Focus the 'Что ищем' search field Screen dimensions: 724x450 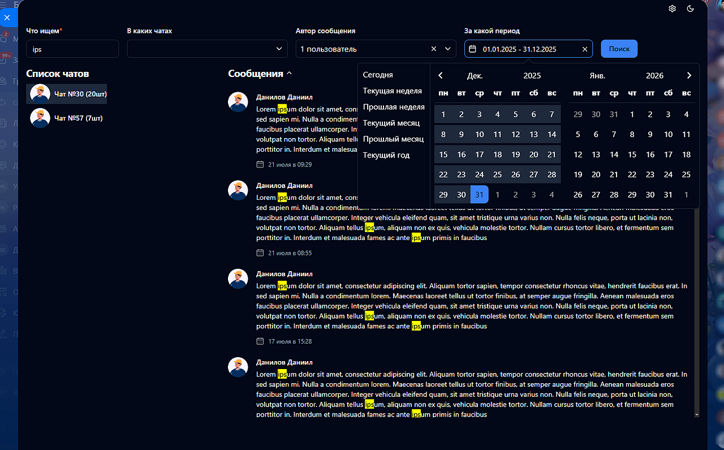[x=72, y=49]
